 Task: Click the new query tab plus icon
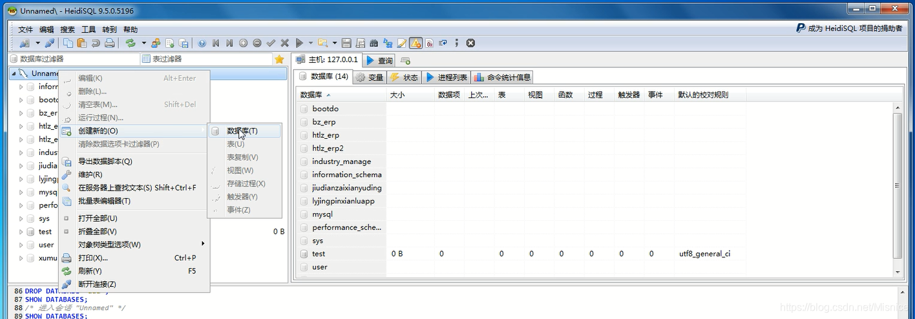point(406,60)
